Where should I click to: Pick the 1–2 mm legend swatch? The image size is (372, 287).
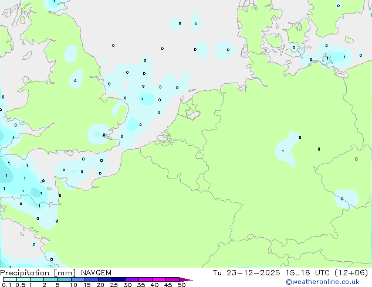(37, 279)
